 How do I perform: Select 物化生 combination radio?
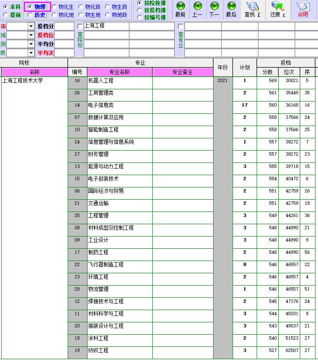[x=54, y=7]
